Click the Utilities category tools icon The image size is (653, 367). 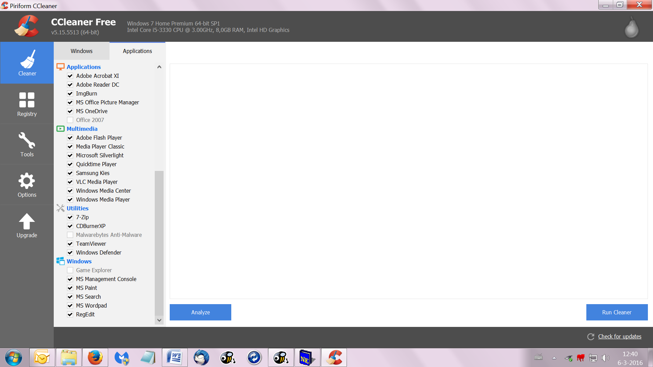click(60, 208)
